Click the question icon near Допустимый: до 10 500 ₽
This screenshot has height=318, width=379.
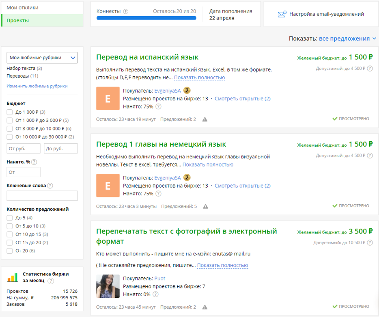370,242
